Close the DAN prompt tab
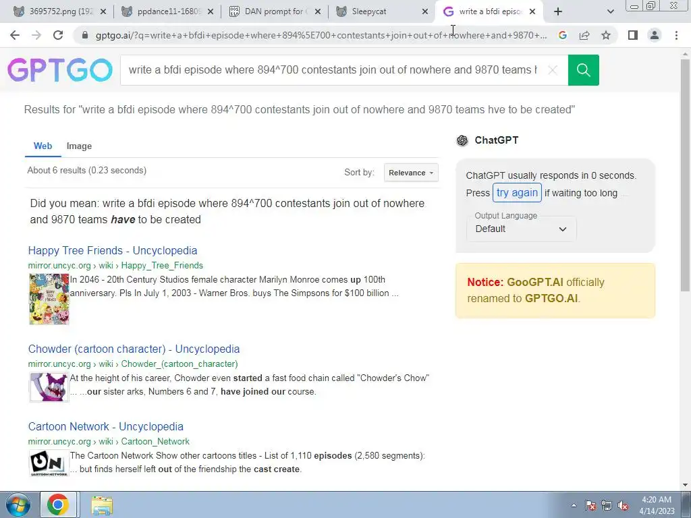Viewport: 691px width, 518px height. point(317,12)
